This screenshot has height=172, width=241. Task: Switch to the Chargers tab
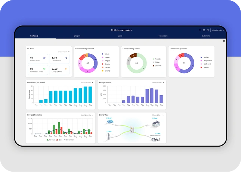click(x=77, y=36)
